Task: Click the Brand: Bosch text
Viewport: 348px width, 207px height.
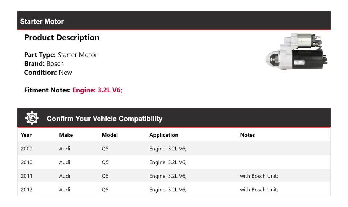Action: (x=44, y=63)
